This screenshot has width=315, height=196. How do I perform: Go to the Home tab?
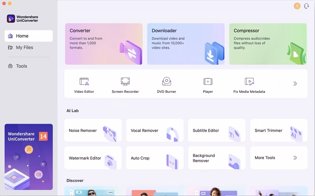point(29,36)
